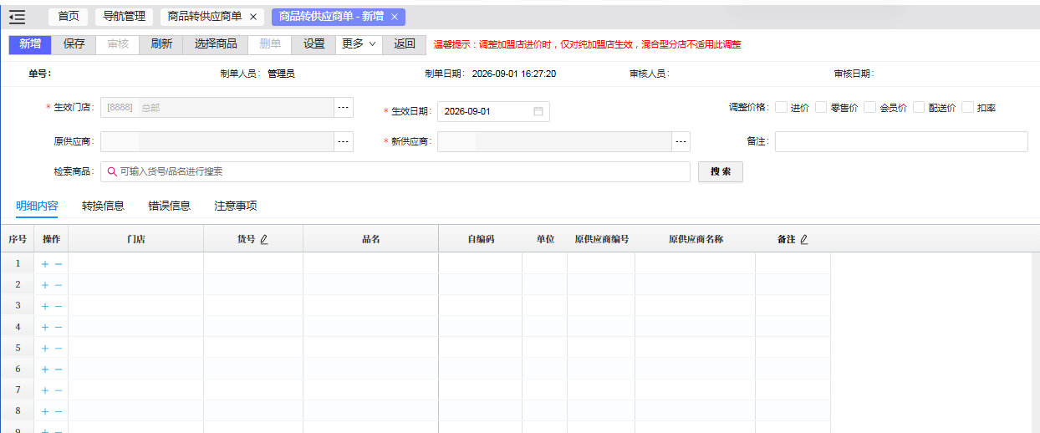Expand the 更多 dropdown menu

pos(359,44)
